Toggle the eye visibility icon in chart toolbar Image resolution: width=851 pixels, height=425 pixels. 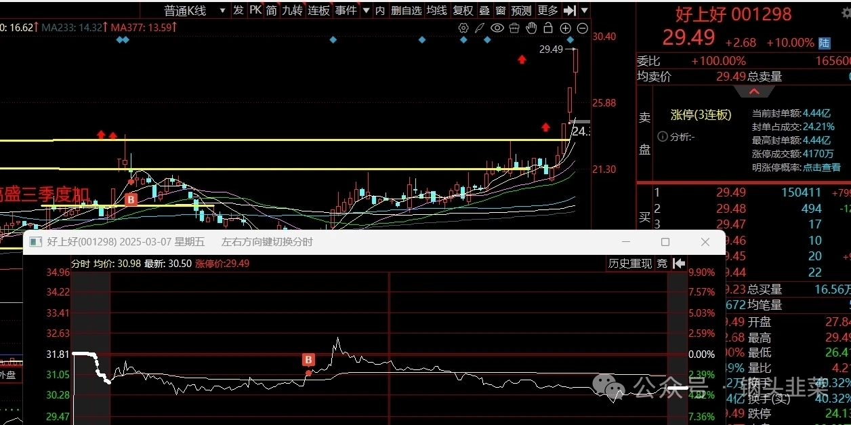tap(497, 28)
